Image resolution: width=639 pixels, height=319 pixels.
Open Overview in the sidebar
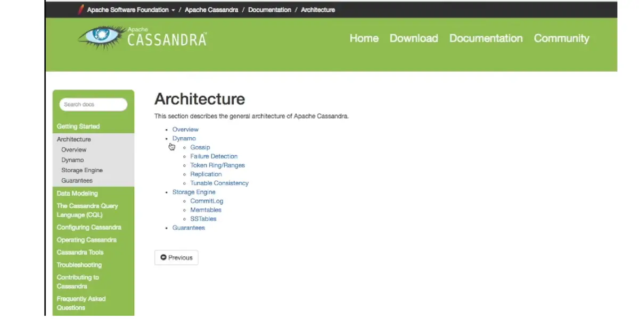tap(73, 150)
